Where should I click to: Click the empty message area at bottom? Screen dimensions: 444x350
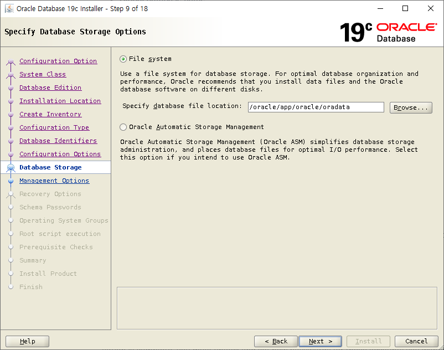tap(277, 308)
